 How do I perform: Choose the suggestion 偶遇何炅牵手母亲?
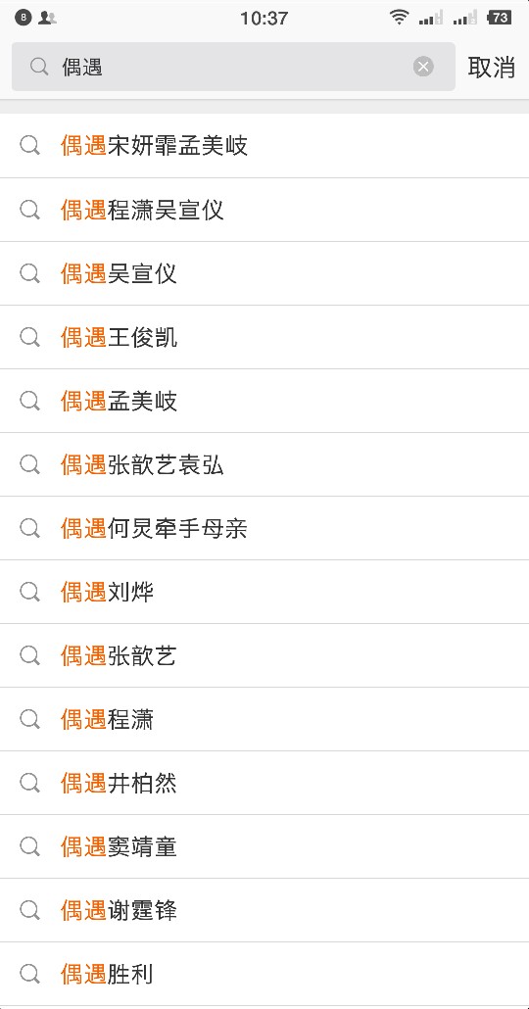pyautogui.click(x=264, y=528)
